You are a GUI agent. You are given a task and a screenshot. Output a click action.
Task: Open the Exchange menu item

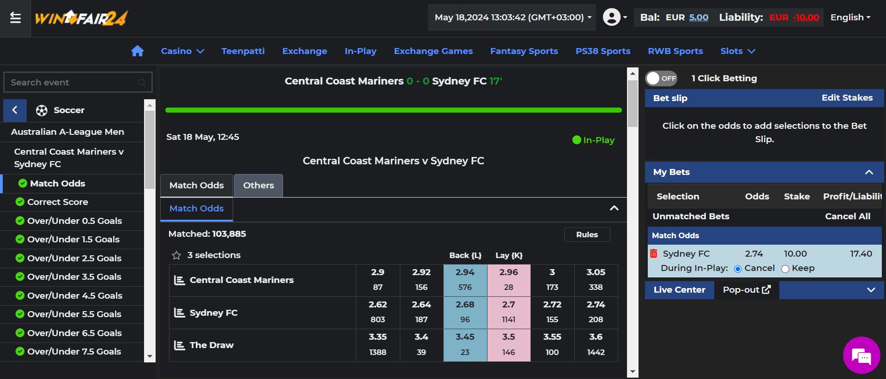305,51
